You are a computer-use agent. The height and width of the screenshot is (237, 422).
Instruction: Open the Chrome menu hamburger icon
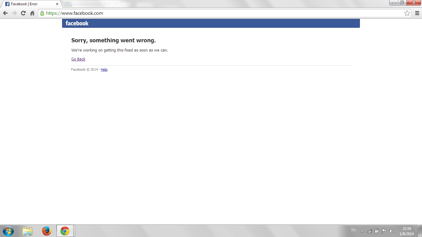(x=417, y=13)
